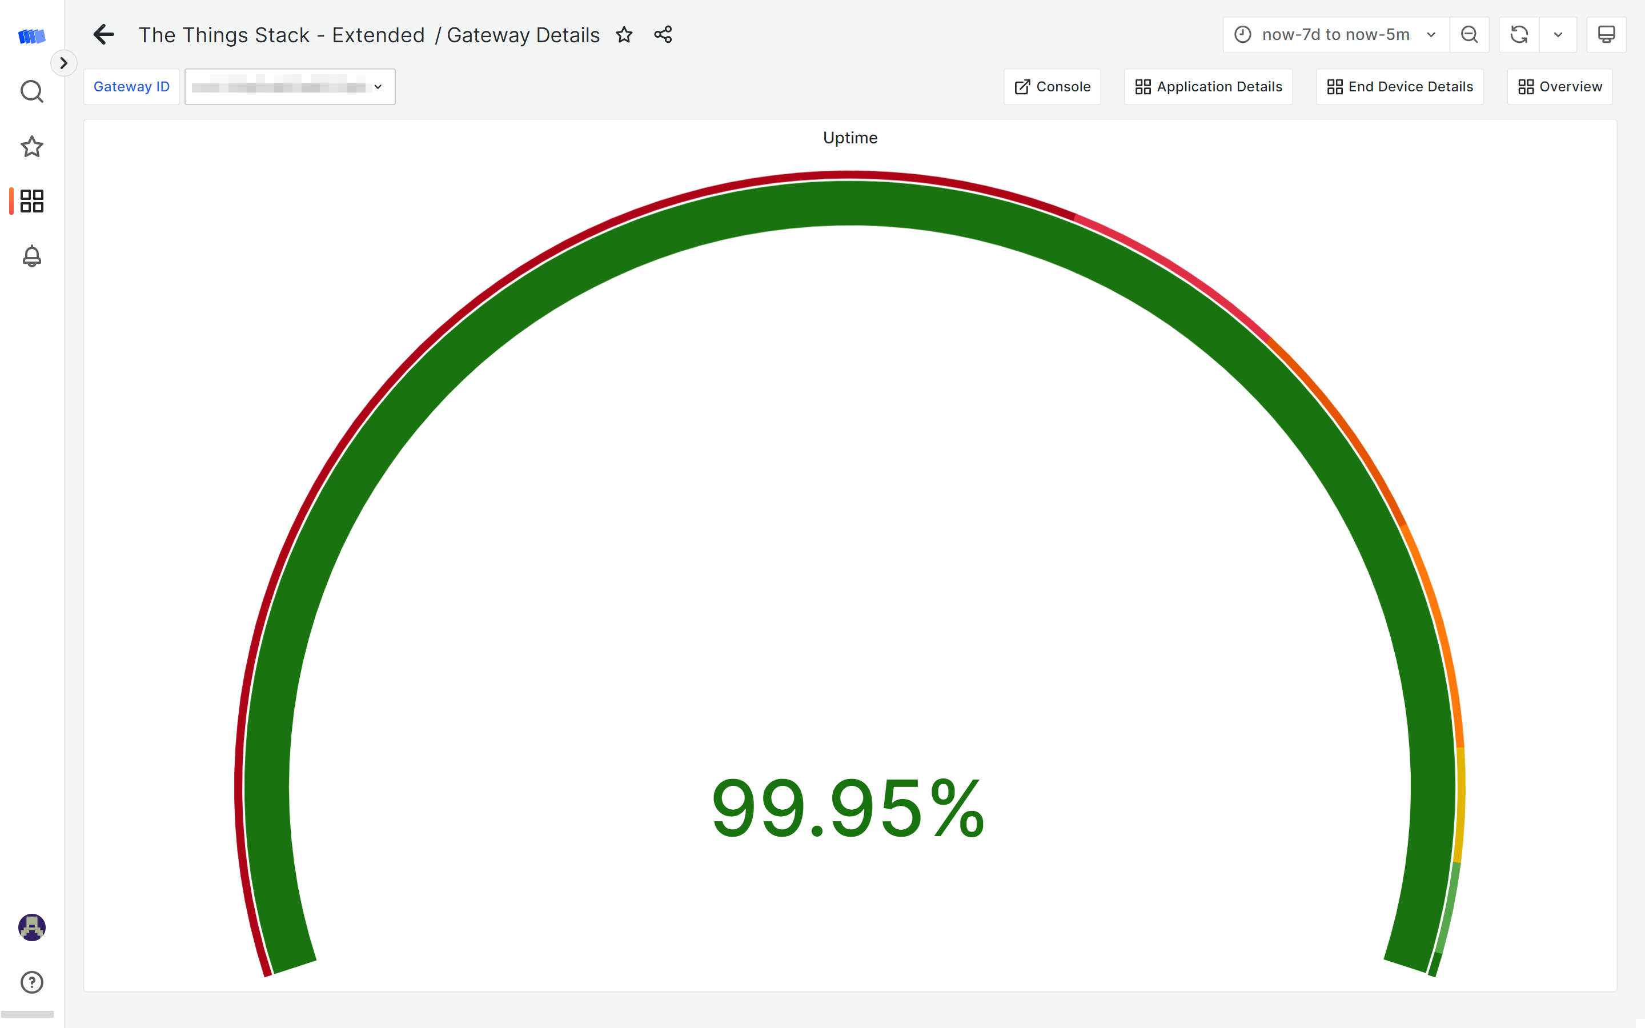Open the Console external link
1645x1028 pixels.
(1052, 85)
